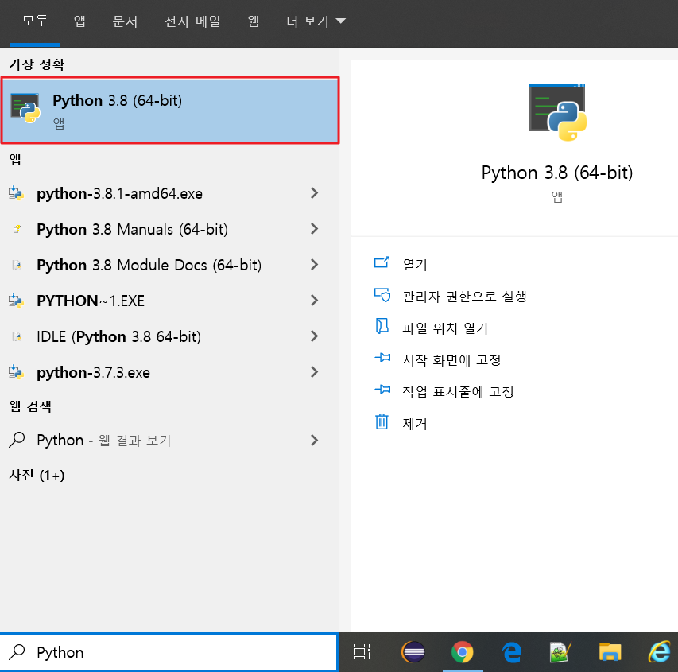
Task: Expand arrow for Python web search
Action: pos(314,440)
